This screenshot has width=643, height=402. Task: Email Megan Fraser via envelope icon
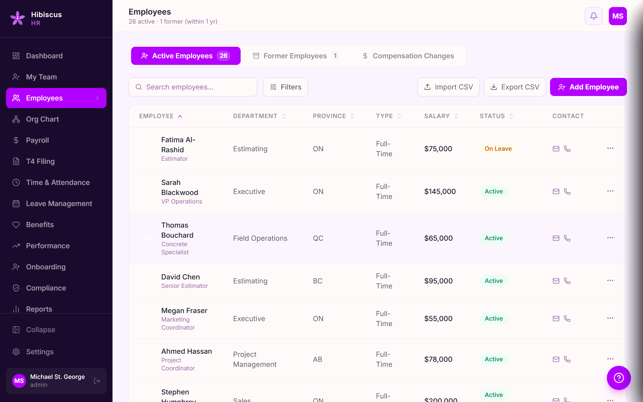(x=556, y=319)
